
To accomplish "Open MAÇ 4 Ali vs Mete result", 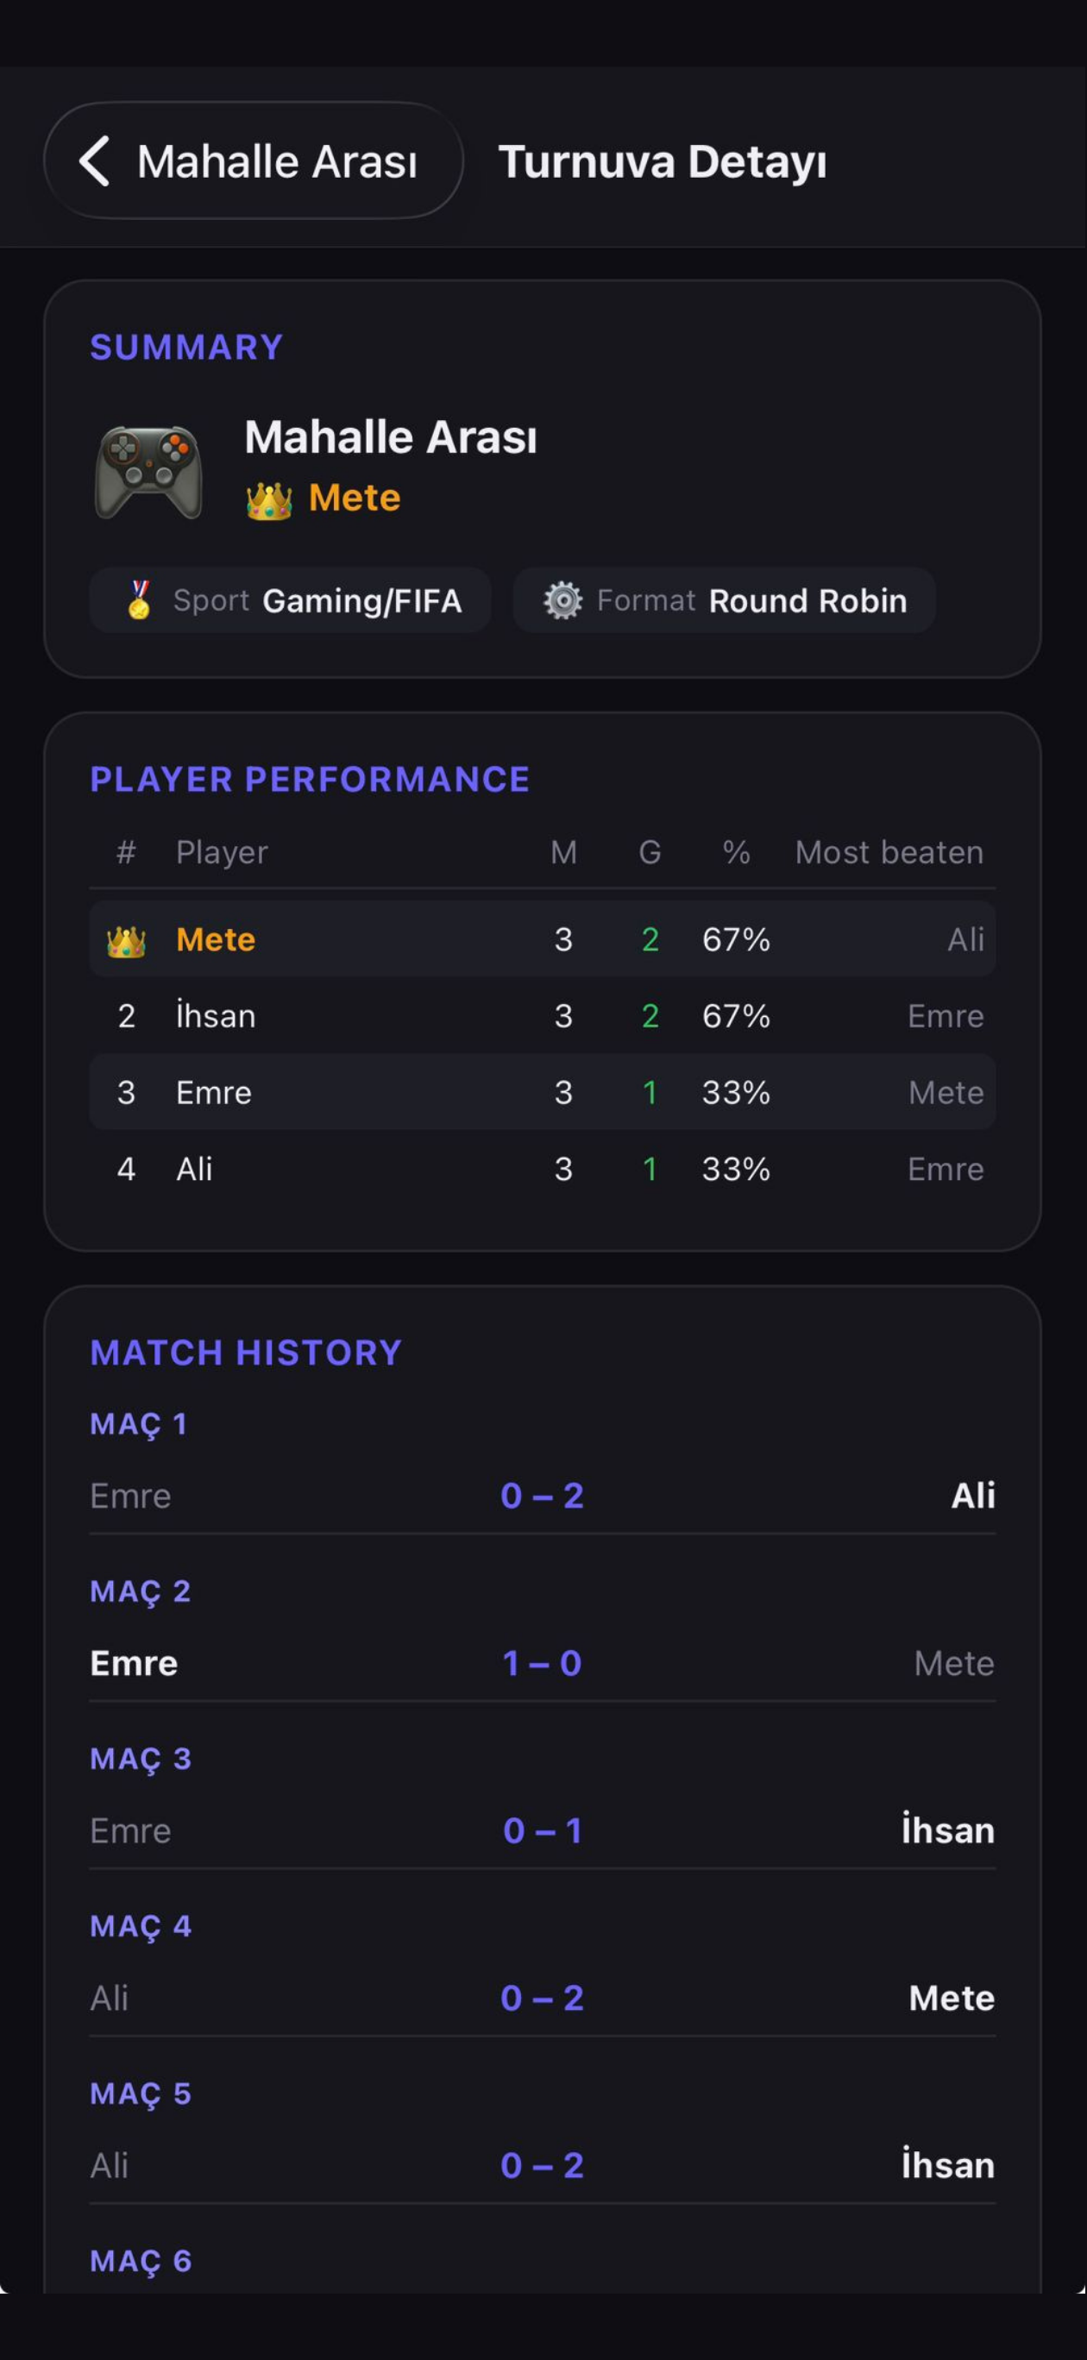I will point(543,1998).
